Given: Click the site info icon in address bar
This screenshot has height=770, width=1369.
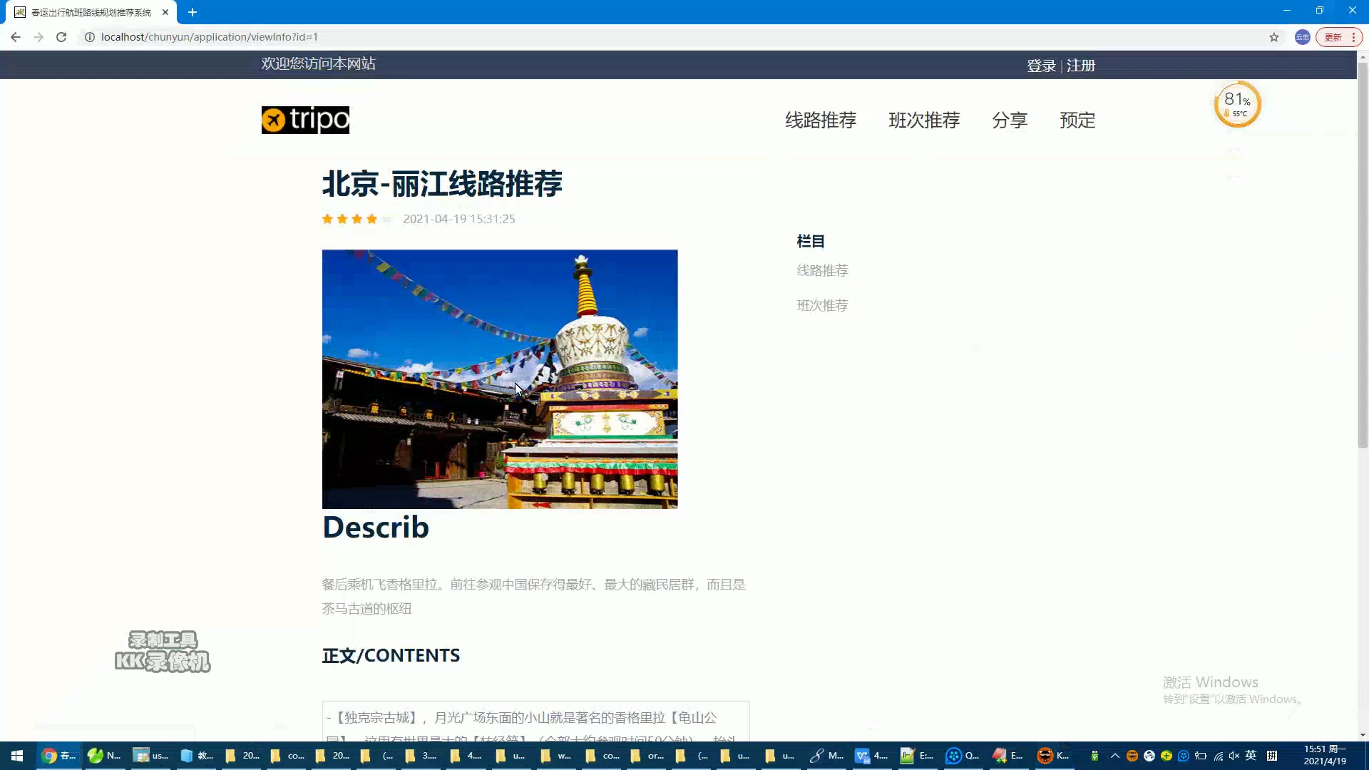Looking at the screenshot, I should 90,37.
